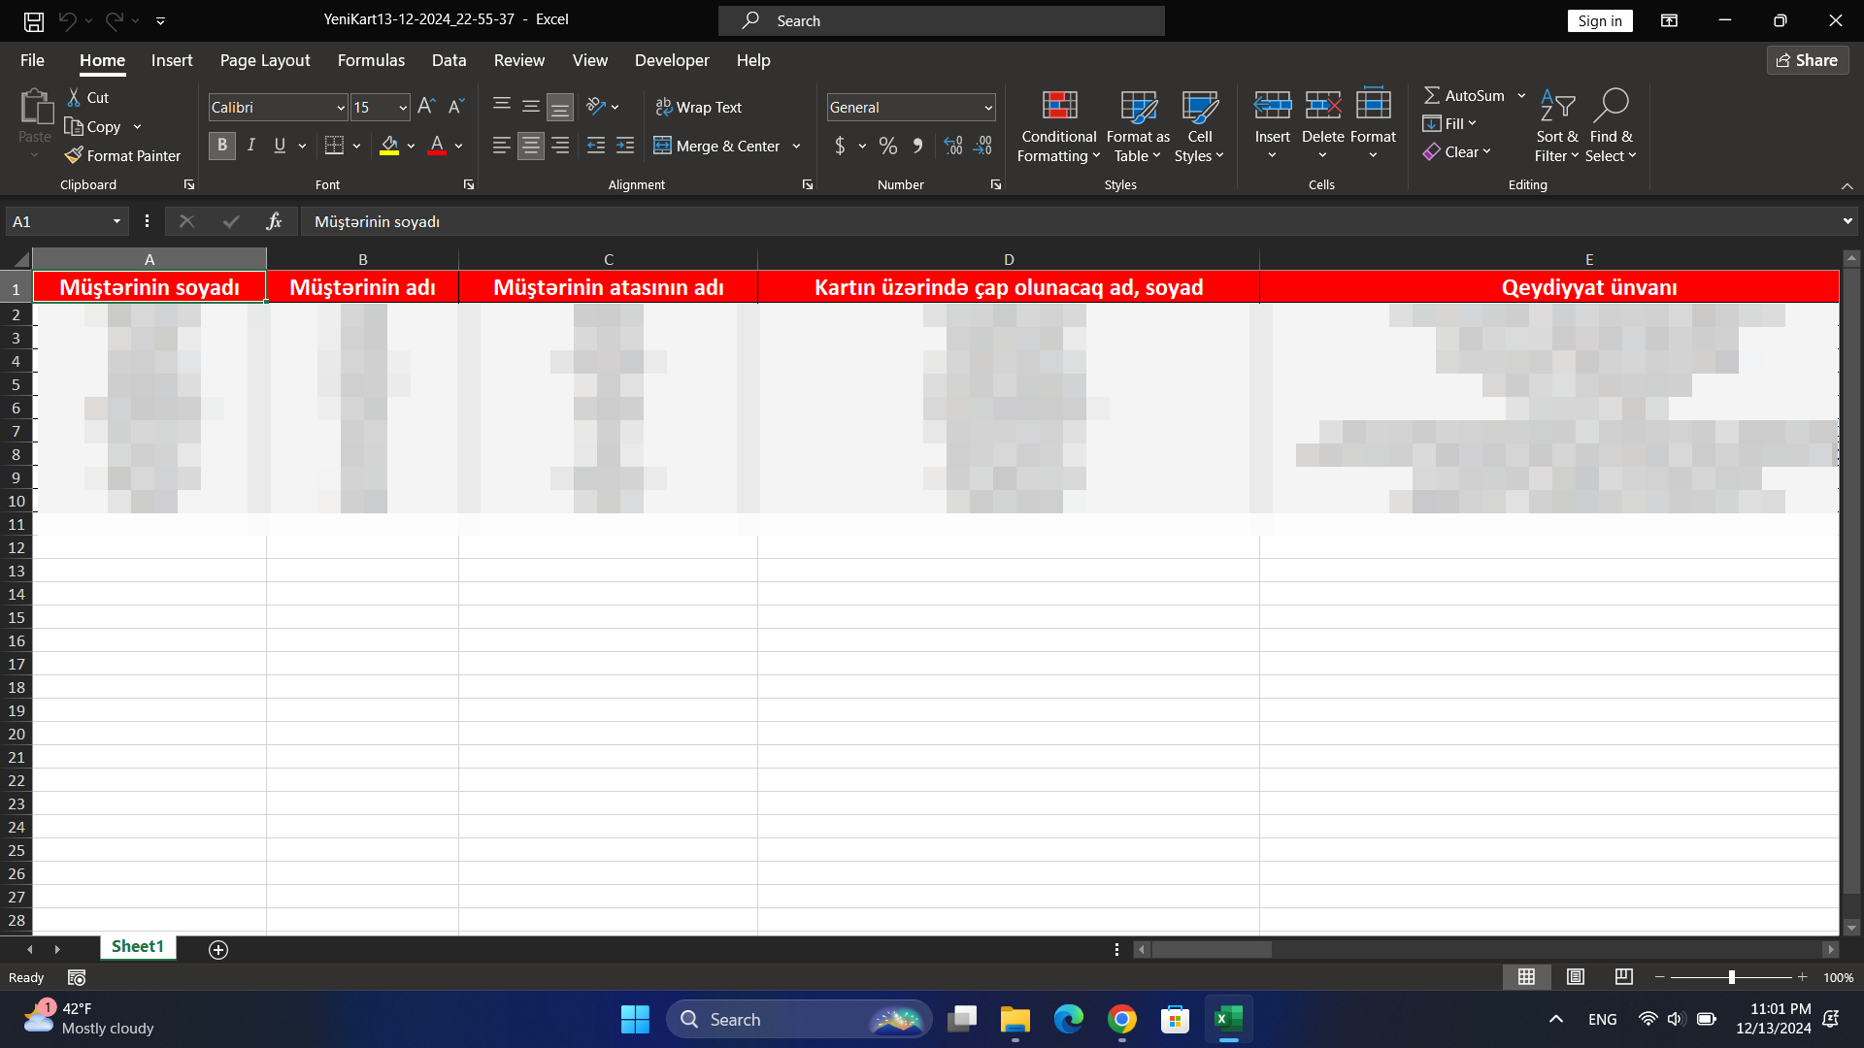
Task: Select the Sheet1 tab
Action: (138, 947)
